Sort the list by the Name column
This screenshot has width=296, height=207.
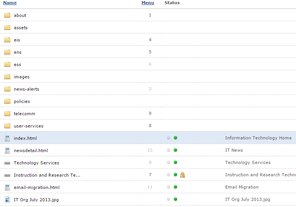tap(10, 3)
